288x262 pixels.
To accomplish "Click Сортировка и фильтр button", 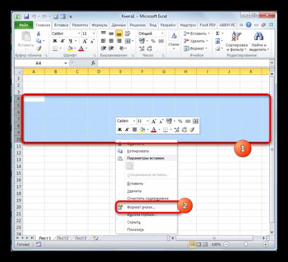I will coord(236,41).
